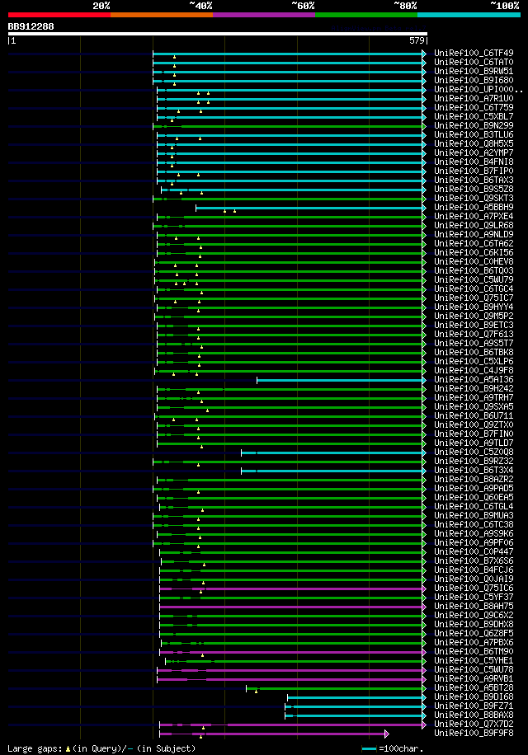Open hit UniRef100_C6TC38
Image resolution: width=528 pixels, height=755 pixels.
474,525
